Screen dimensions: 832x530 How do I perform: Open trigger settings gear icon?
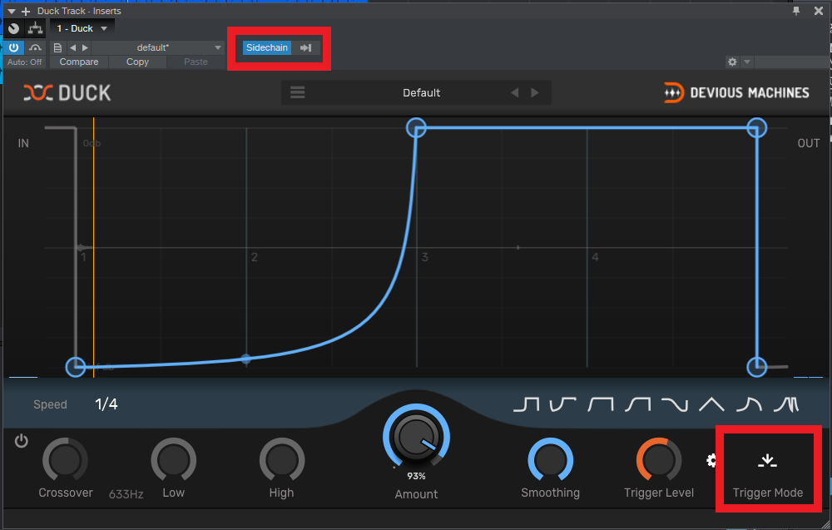click(x=711, y=460)
